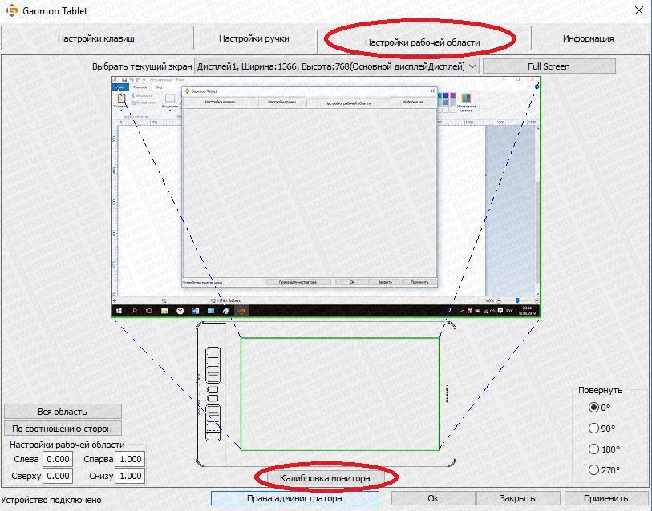
Task: Focus the Спарва value field
Action: 130,459
